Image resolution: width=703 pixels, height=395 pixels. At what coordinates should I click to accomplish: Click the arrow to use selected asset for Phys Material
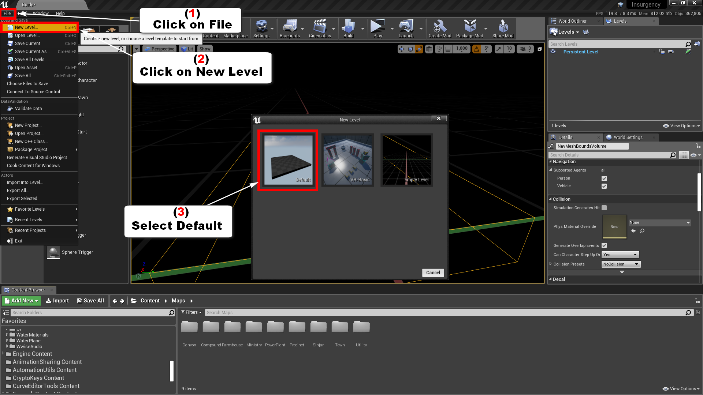tap(633, 231)
